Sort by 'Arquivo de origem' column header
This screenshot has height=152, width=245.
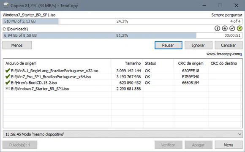57,63
